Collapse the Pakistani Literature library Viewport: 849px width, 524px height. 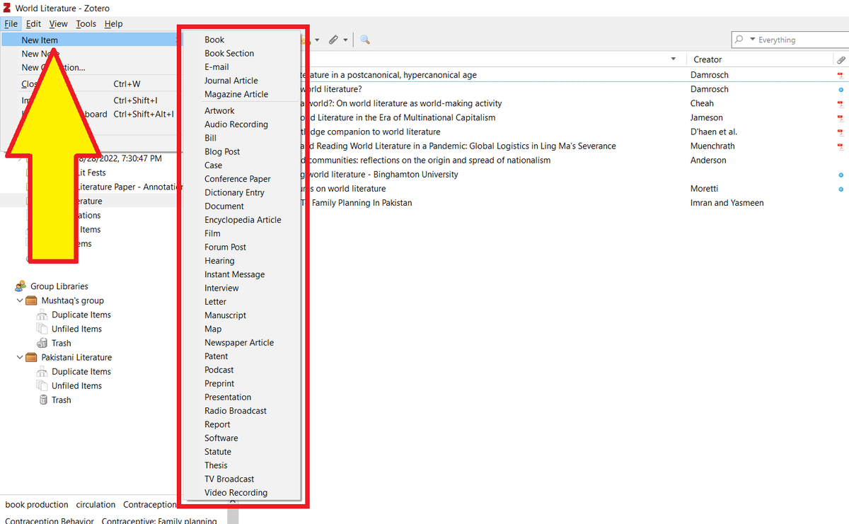pos(20,357)
